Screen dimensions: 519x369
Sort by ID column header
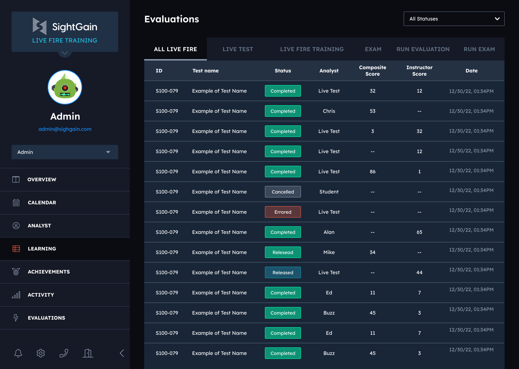159,71
